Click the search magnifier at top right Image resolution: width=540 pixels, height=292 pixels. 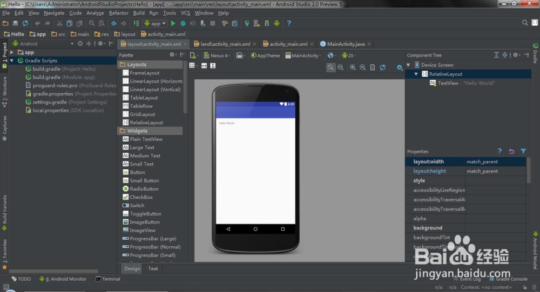(x=525, y=23)
